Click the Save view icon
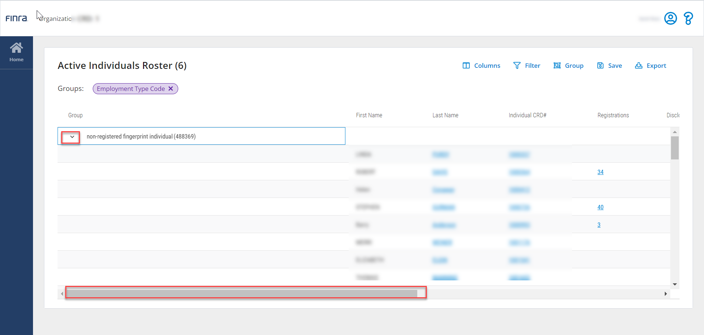 600,66
